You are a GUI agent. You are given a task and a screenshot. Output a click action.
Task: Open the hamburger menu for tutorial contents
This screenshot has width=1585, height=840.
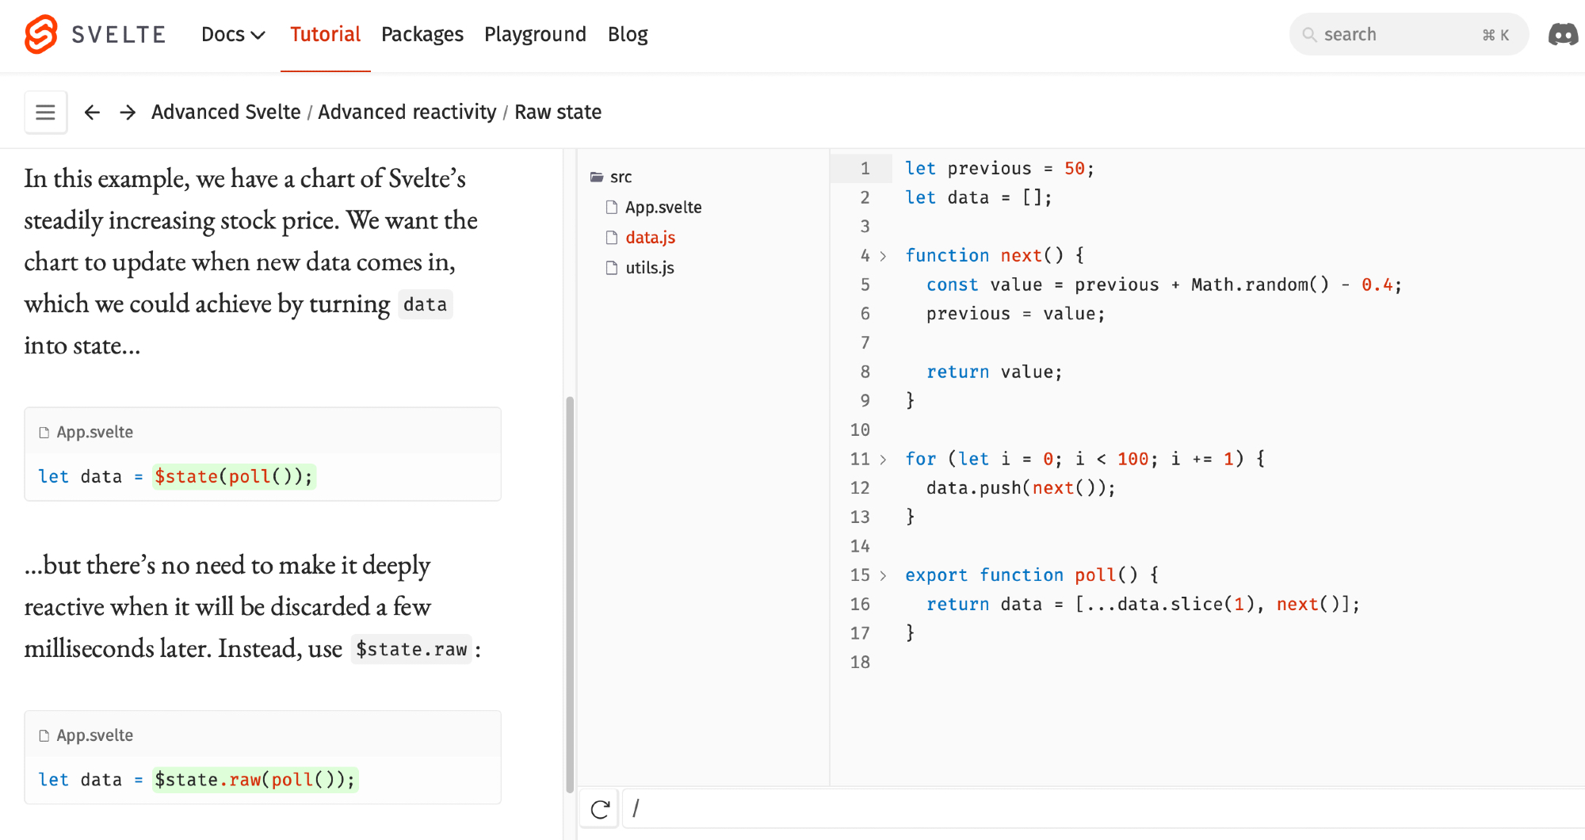pos(45,113)
